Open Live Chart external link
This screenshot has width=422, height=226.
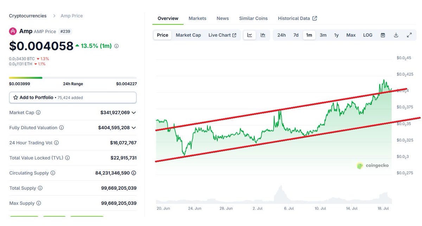coord(222,35)
